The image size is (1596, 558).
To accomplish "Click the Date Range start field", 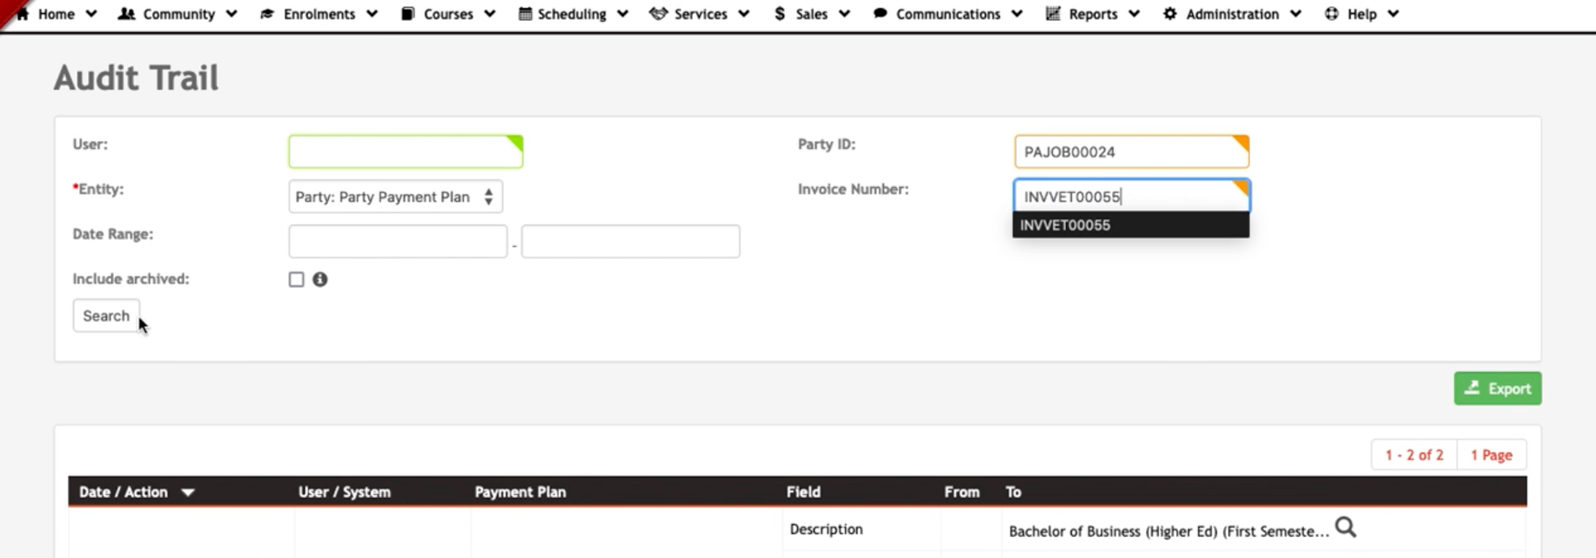I will coord(398,241).
